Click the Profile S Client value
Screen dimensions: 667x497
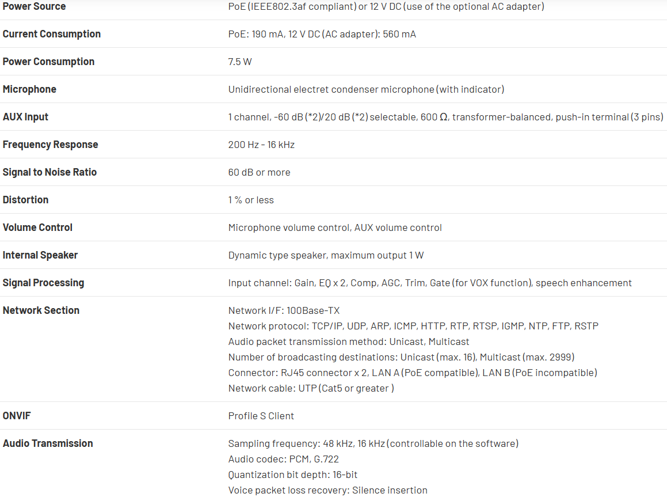tap(261, 416)
